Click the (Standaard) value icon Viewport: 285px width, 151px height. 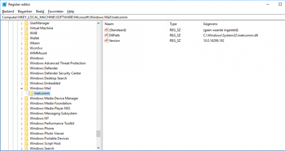107,30
